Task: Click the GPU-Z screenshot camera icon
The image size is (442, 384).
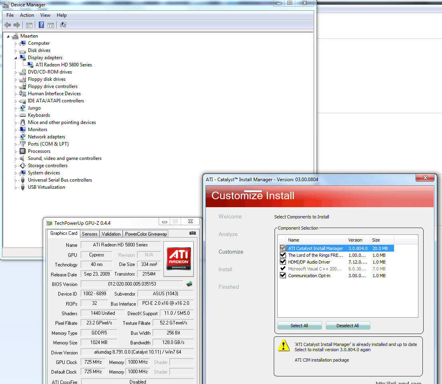Action: pos(193,233)
